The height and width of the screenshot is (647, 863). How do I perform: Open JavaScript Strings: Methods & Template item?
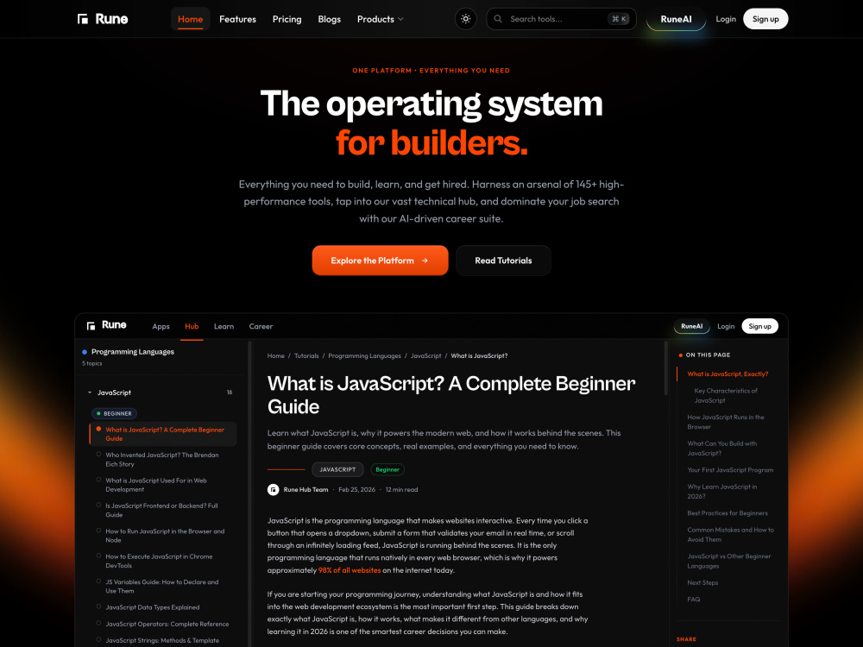[162, 640]
